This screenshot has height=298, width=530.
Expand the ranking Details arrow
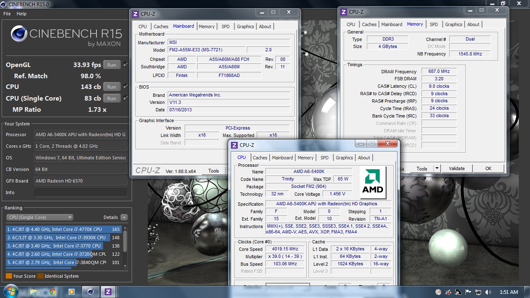pyautogui.click(x=124, y=217)
